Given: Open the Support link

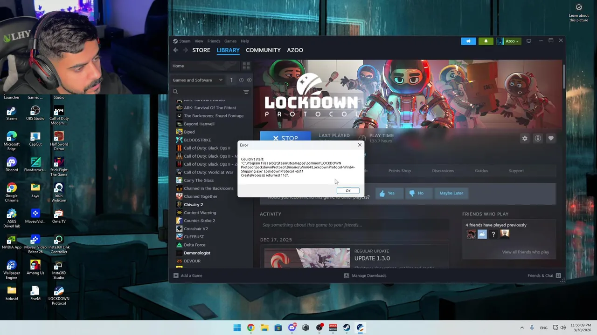Looking at the screenshot, I should [516, 171].
